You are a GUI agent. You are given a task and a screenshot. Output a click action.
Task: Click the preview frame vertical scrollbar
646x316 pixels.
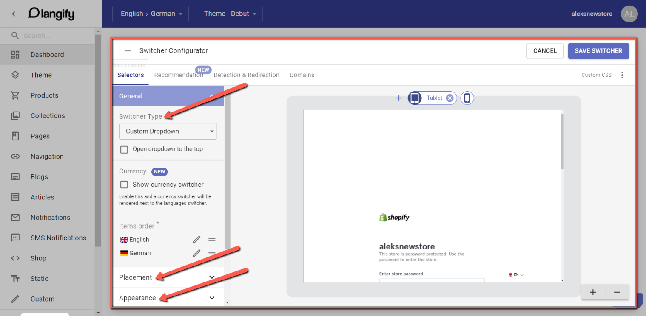(562, 142)
